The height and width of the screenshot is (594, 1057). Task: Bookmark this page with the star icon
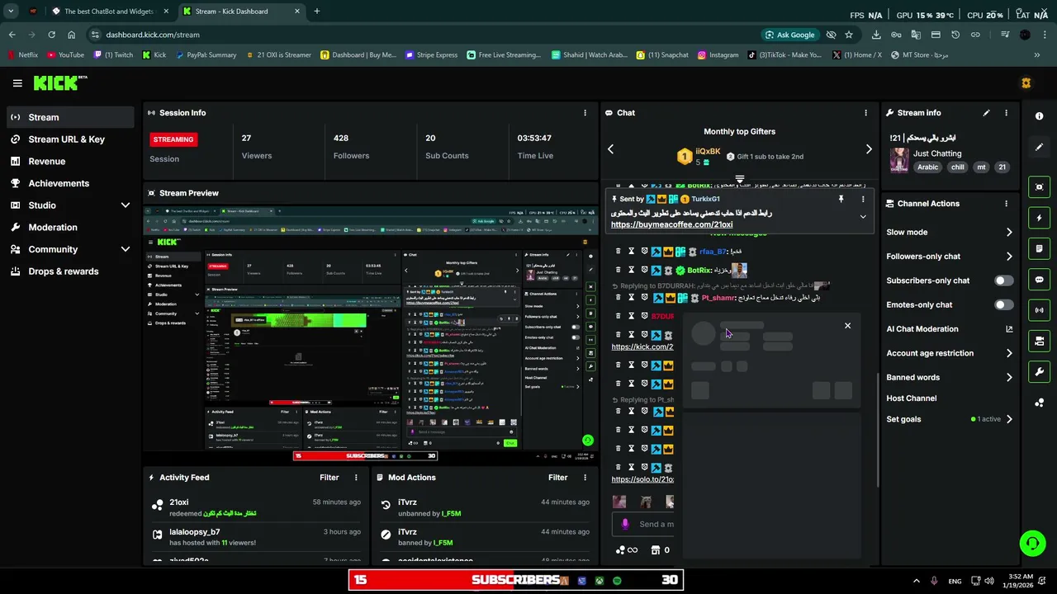(x=848, y=35)
